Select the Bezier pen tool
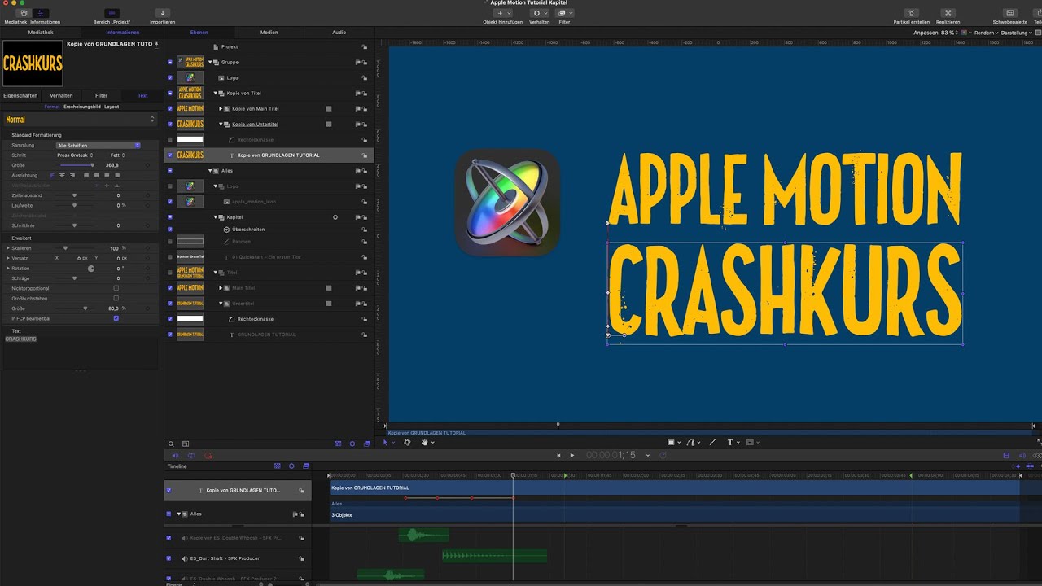The width and height of the screenshot is (1042, 586). (691, 443)
